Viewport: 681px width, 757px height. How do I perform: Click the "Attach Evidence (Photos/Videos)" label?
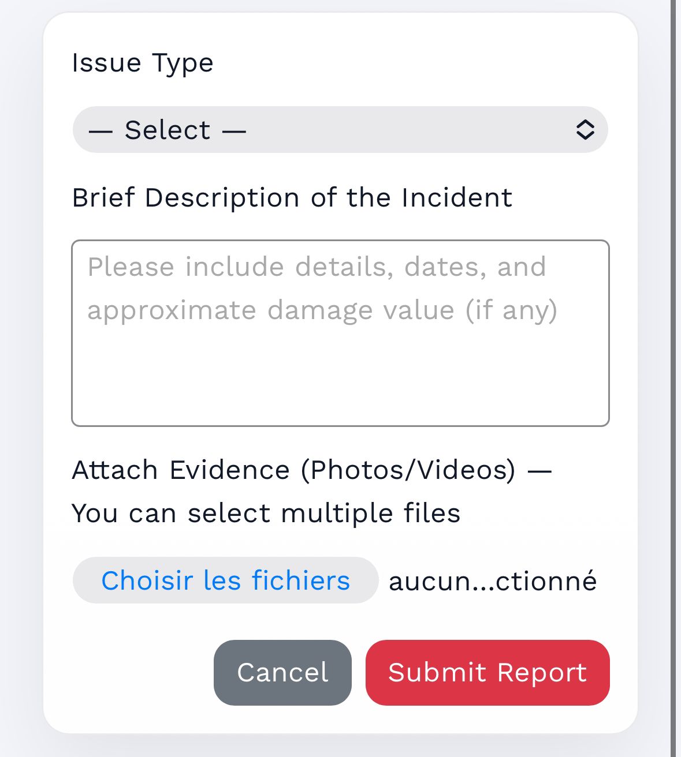click(x=293, y=470)
